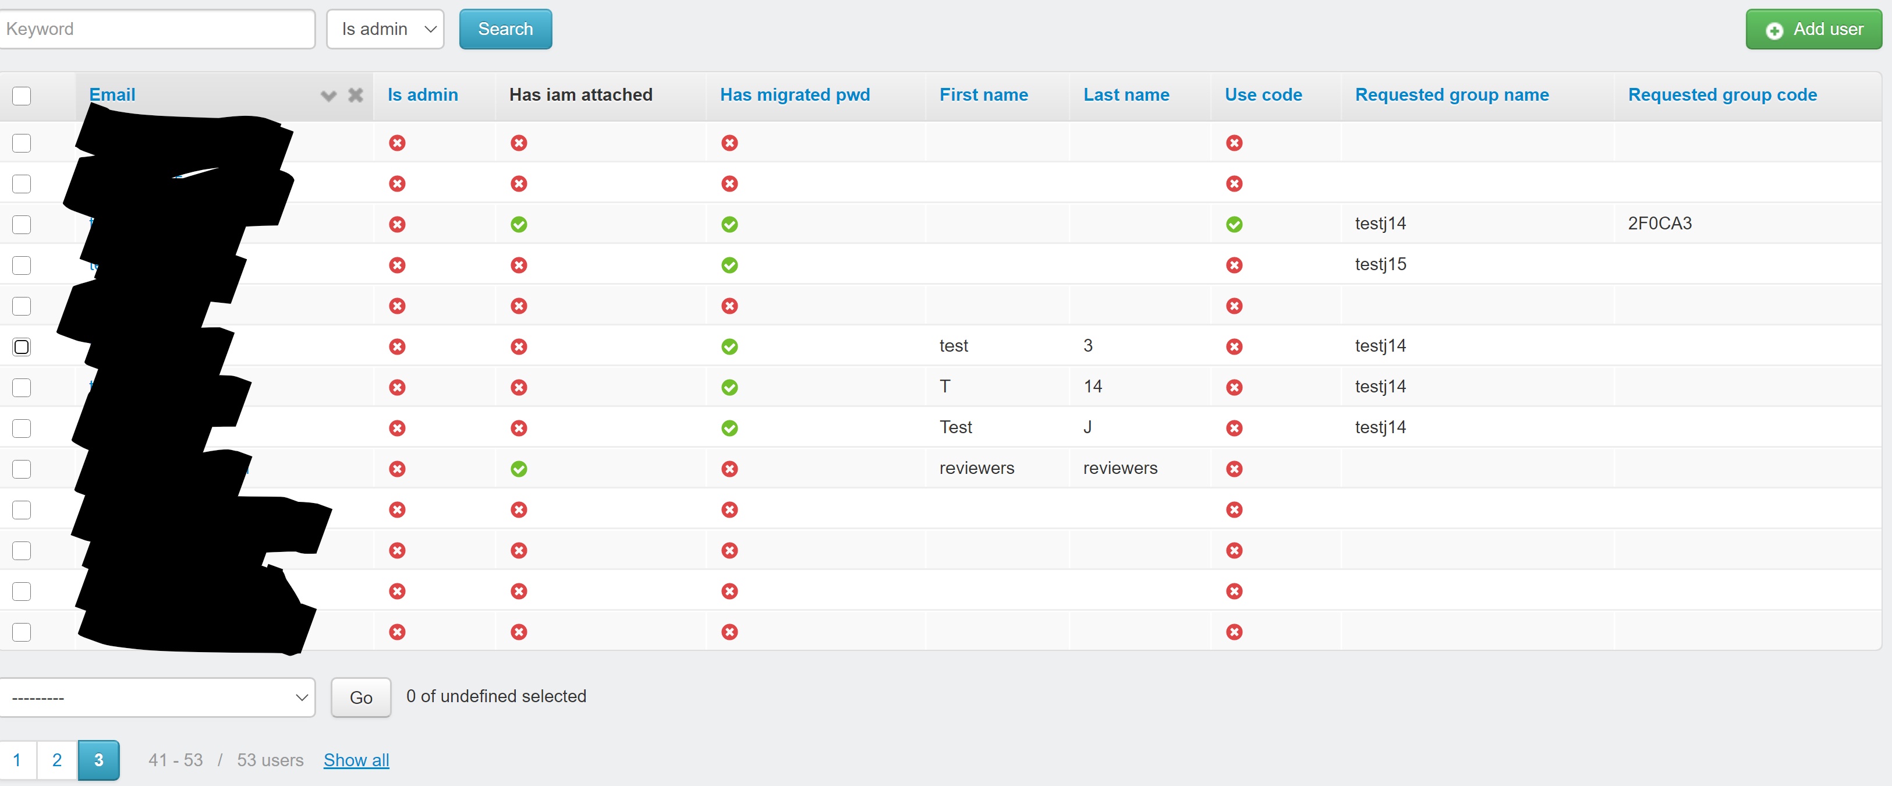This screenshot has height=786, width=1892.
Task: Expand the bulk action dropdown beside Go
Action: click(157, 697)
